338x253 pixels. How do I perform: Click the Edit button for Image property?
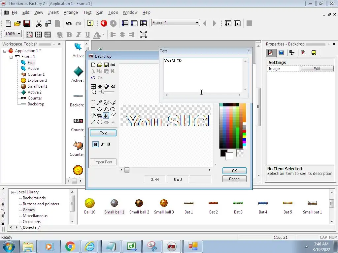317,69
